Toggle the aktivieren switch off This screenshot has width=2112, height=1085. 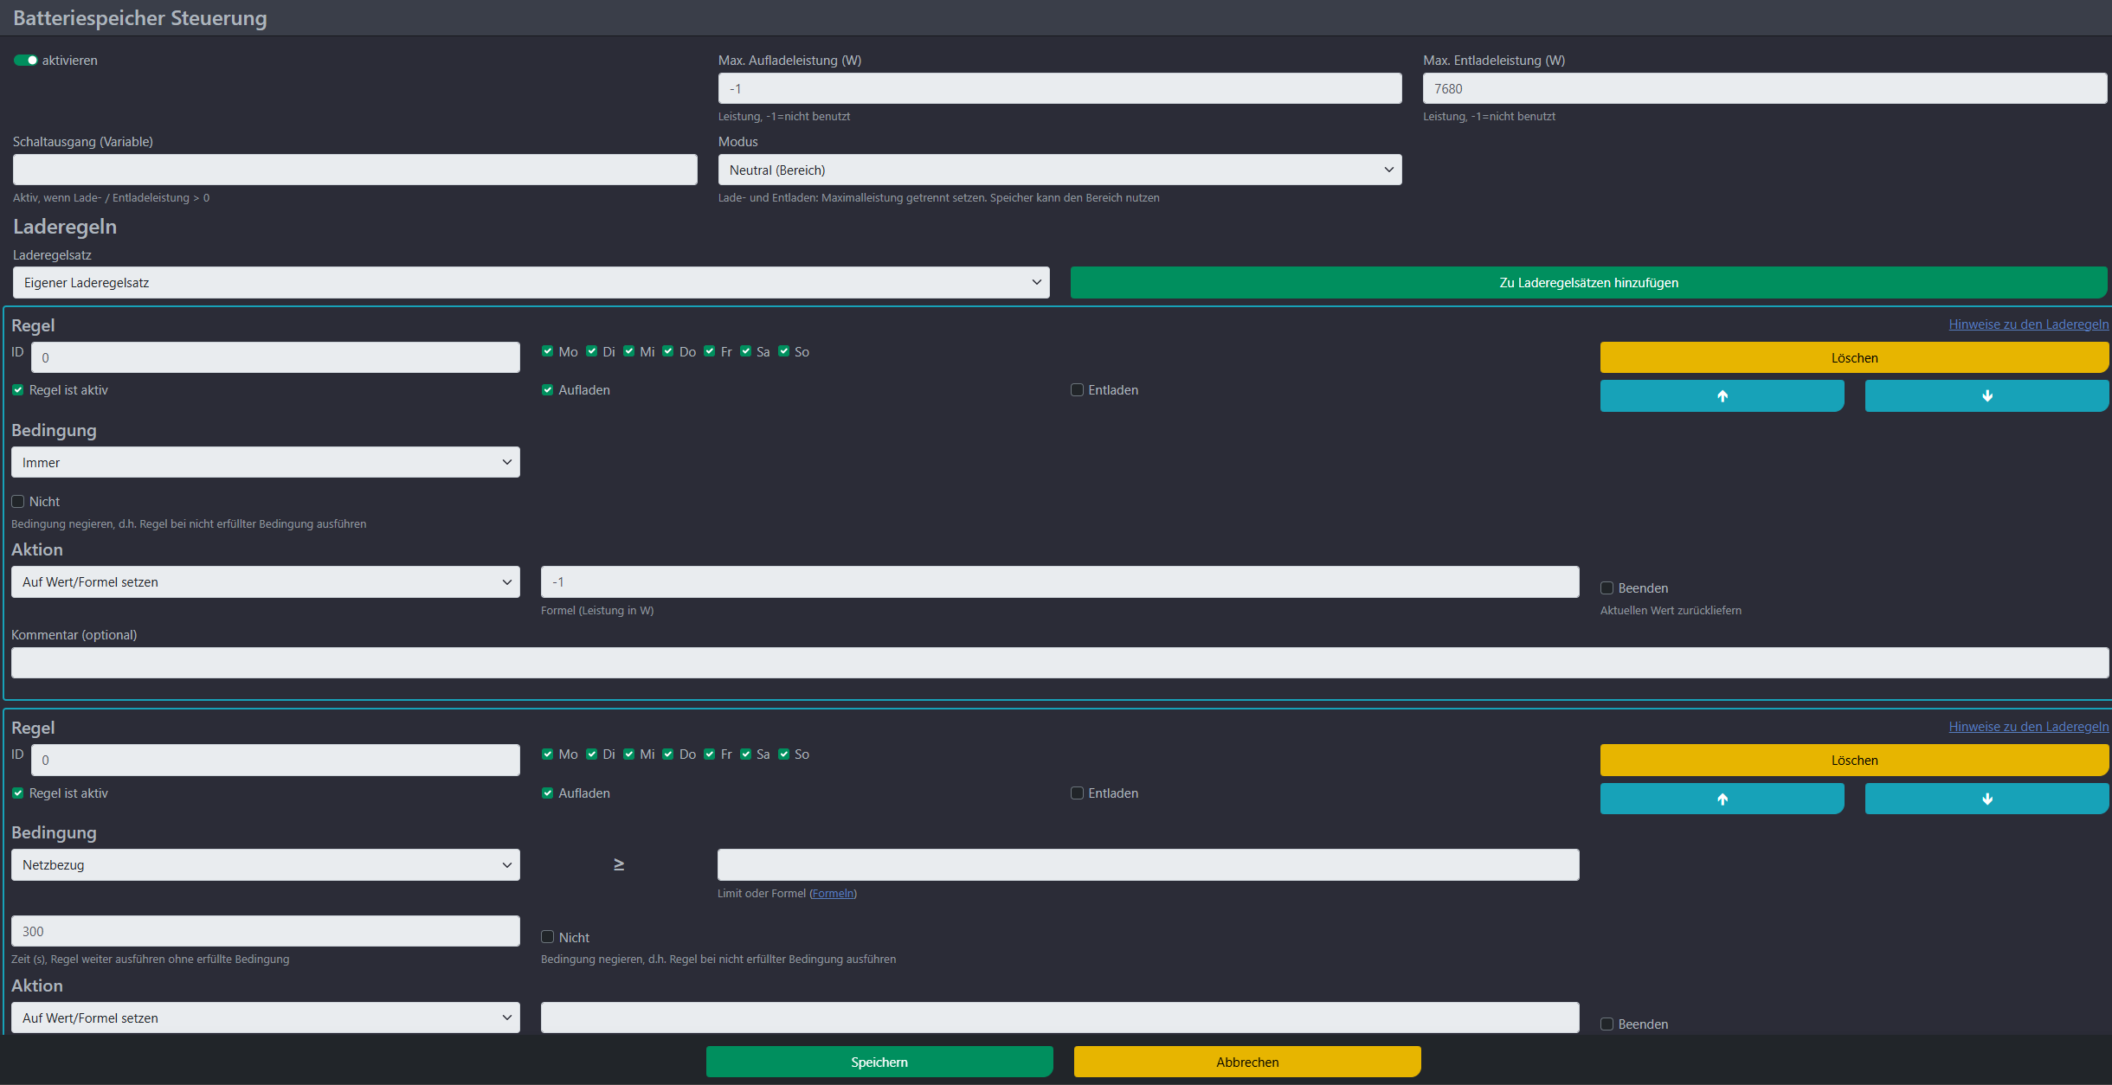(x=26, y=61)
